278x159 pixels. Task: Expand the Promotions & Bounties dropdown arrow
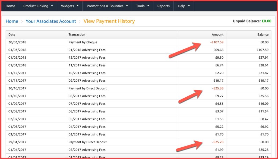(x=127, y=6)
